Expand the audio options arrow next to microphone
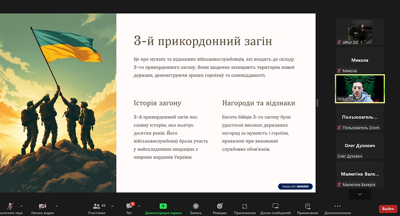This screenshot has height=216, width=400. point(21,206)
